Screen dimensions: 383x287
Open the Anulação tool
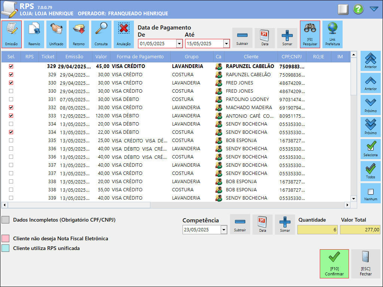(124, 34)
